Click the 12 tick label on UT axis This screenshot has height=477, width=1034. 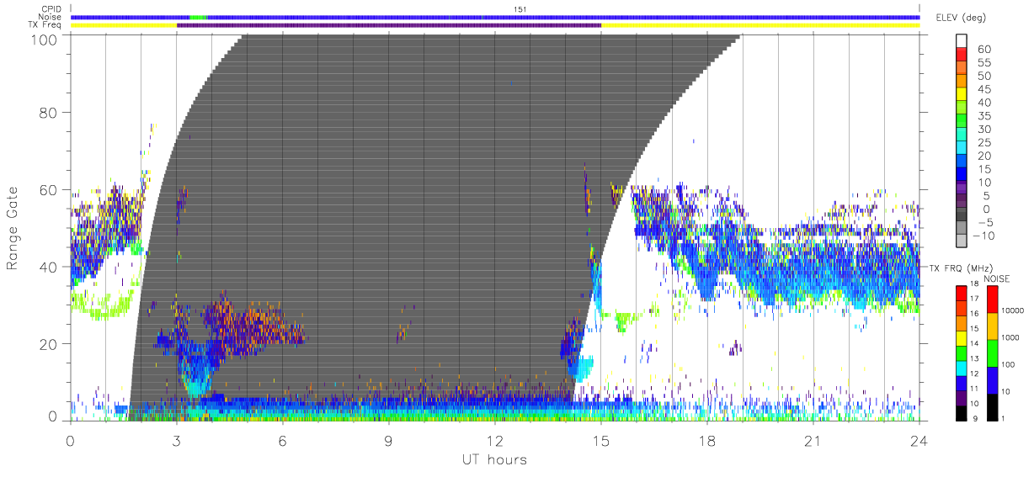(x=495, y=441)
